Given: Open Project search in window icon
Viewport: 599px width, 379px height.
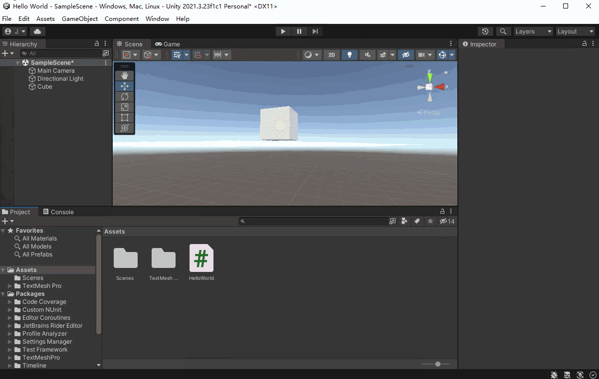Looking at the screenshot, I should coord(393,221).
